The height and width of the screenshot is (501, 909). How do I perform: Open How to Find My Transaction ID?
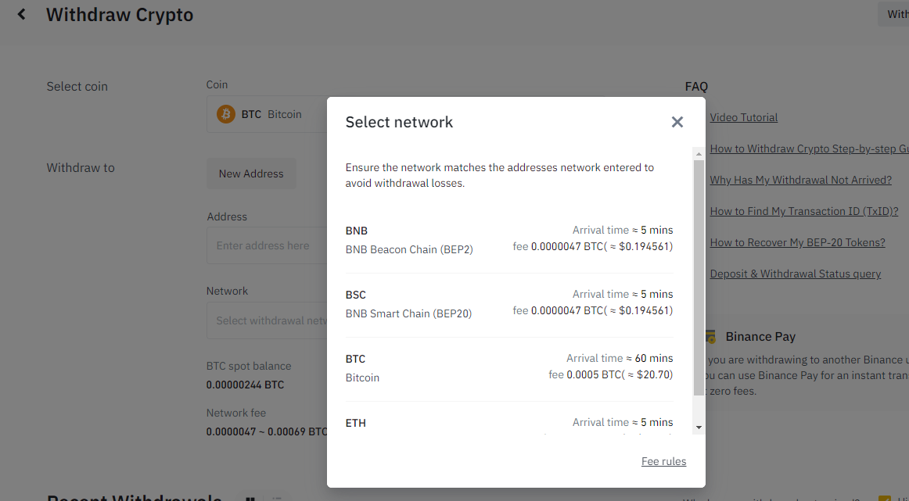click(x=803, y=211)
